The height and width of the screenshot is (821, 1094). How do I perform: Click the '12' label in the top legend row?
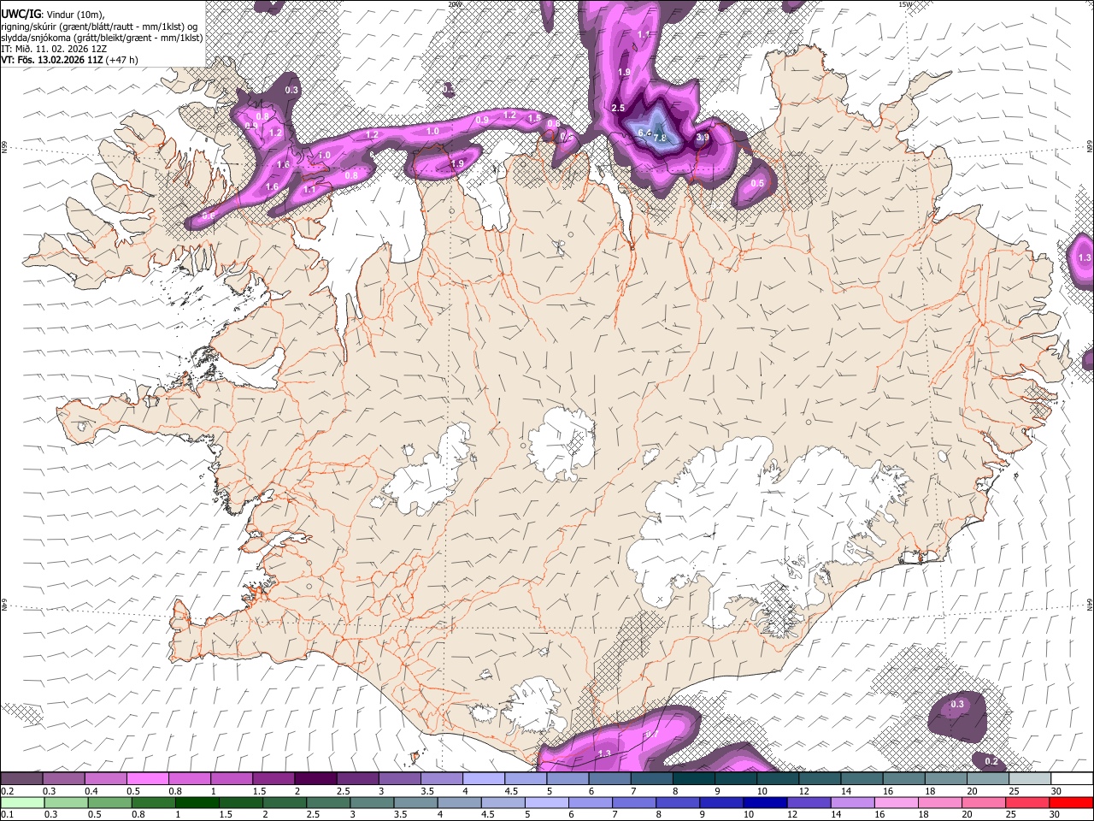(x=803, y=791)
